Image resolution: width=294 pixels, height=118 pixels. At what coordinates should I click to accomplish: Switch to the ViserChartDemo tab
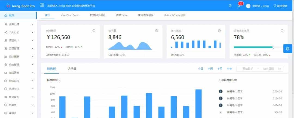[70, 15]
